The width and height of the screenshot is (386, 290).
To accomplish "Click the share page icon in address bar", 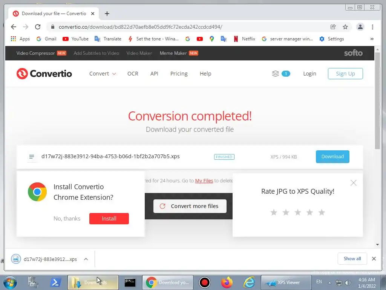I will tap(333, 27).
